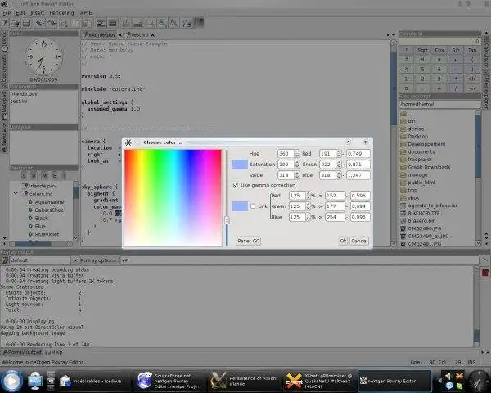Toggle the Link checkbox in color dialog
Image resolution: width=491 pixels, height=393 pixels.
coord(253,206)
